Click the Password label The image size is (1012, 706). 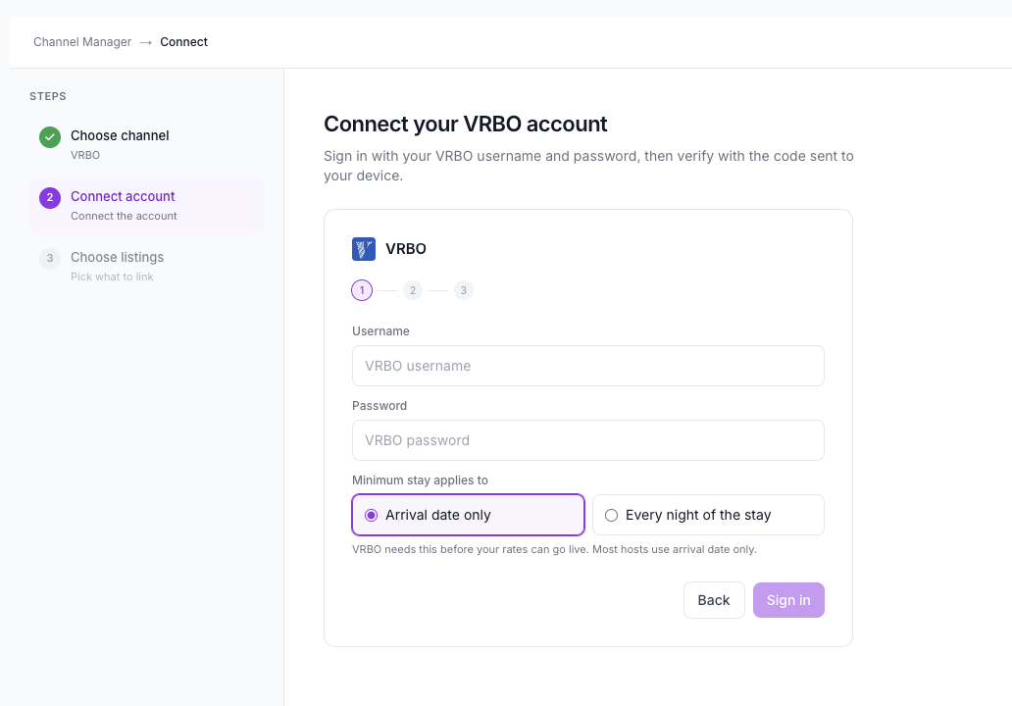[379, 406]
